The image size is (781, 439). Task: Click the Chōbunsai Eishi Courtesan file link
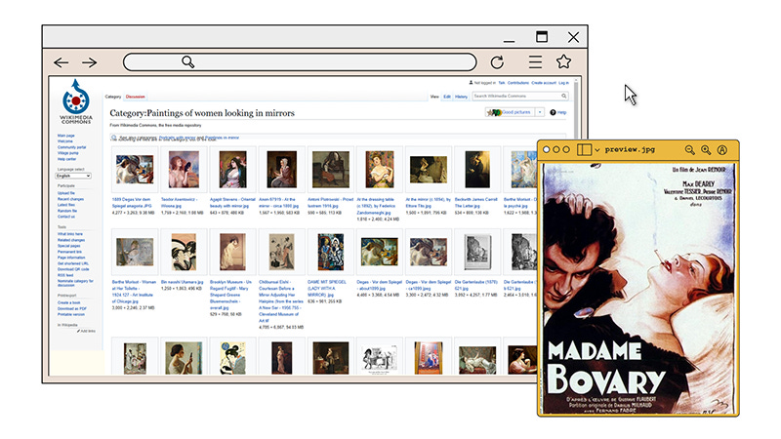[281, 301]
